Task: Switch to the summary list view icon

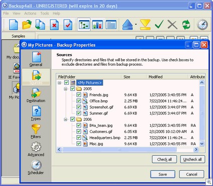Action: 111,25
